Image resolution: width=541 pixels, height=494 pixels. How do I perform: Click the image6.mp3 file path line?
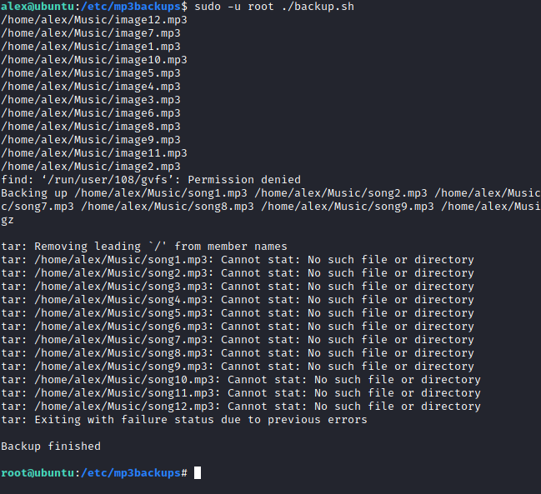point(90,112)
